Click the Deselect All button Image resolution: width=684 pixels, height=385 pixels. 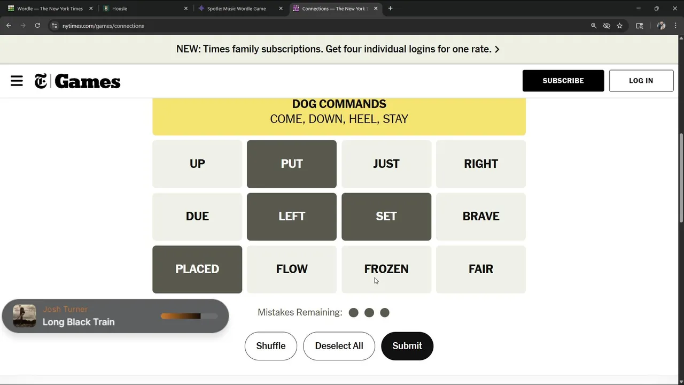pos(339,346)
